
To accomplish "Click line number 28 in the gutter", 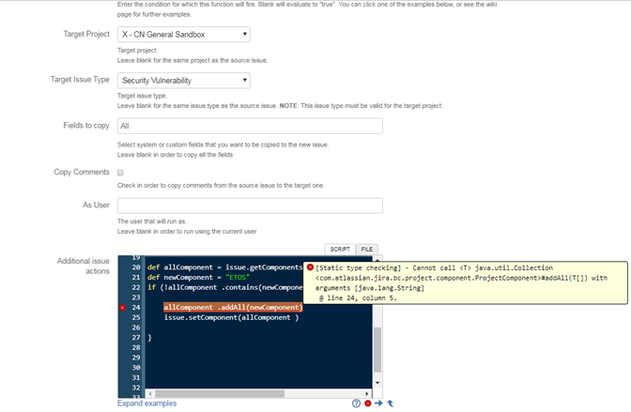I will pos(136,347).
